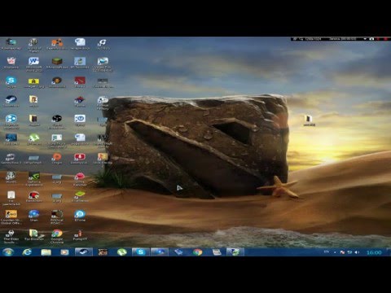Open the Windows Start menu orb
The height and width of the screenshot is (293, 391).
tap(8, 252)
